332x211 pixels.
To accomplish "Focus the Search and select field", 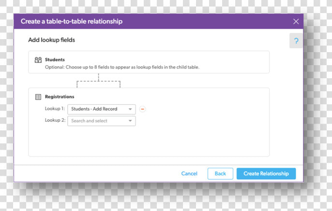I will pyautogui.click(x=102, y=121).
